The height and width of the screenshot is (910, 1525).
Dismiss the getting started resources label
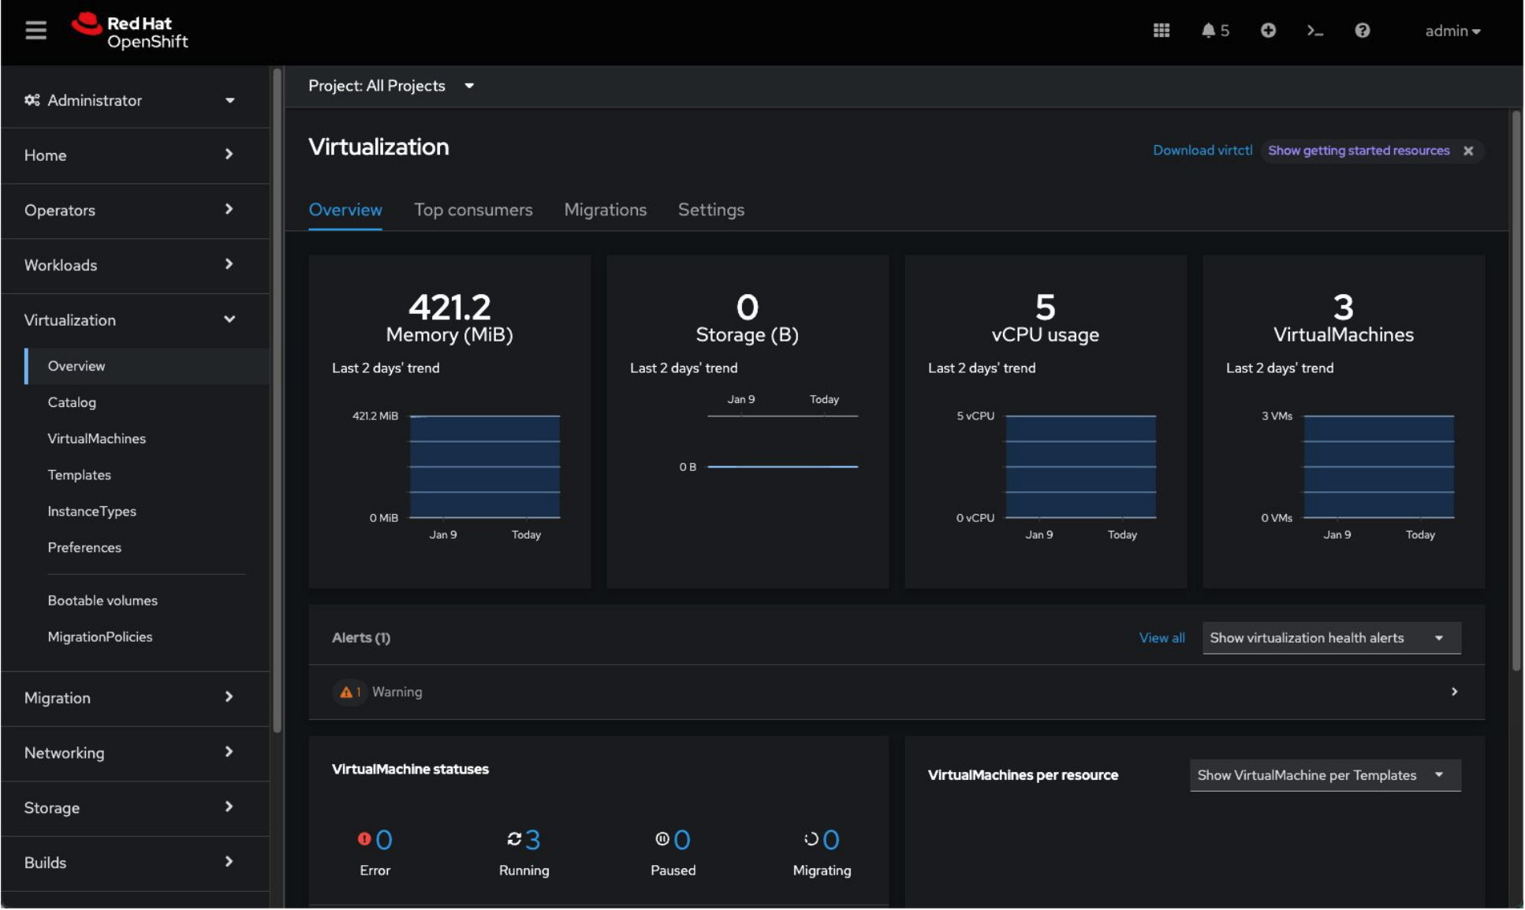coord(1468,151)
